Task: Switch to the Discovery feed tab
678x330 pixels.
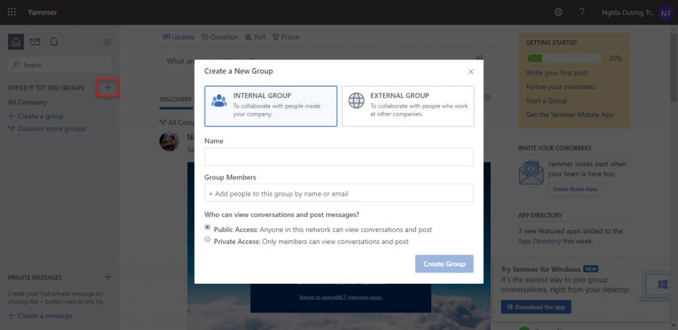Action: [176, 99]
